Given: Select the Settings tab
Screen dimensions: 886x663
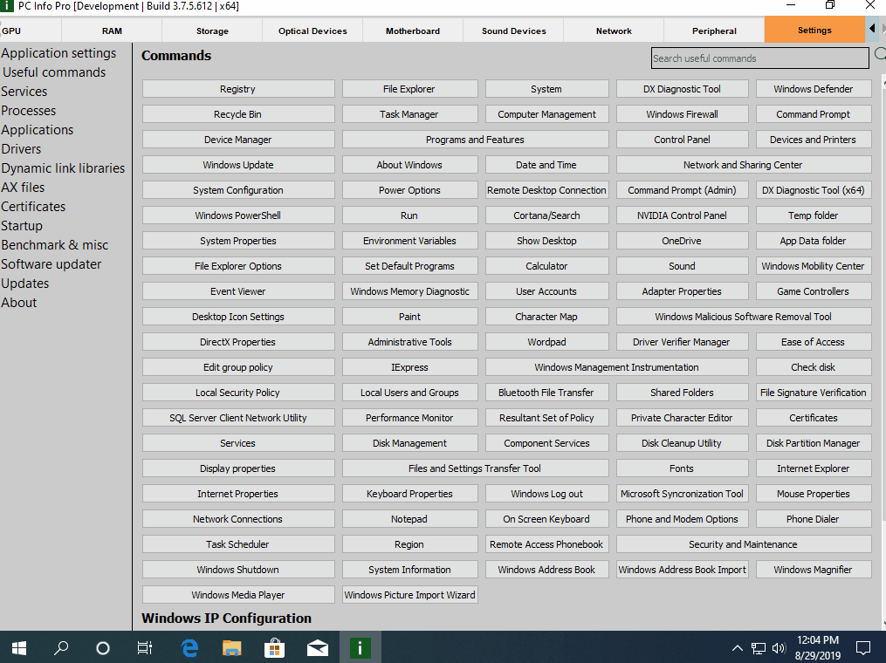Looking at the screenshot, I should coord(814,30).
